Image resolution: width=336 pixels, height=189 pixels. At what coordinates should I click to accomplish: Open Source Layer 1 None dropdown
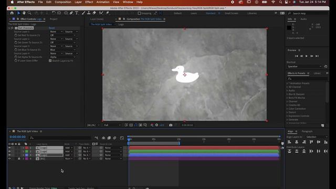tap(56, 31)
